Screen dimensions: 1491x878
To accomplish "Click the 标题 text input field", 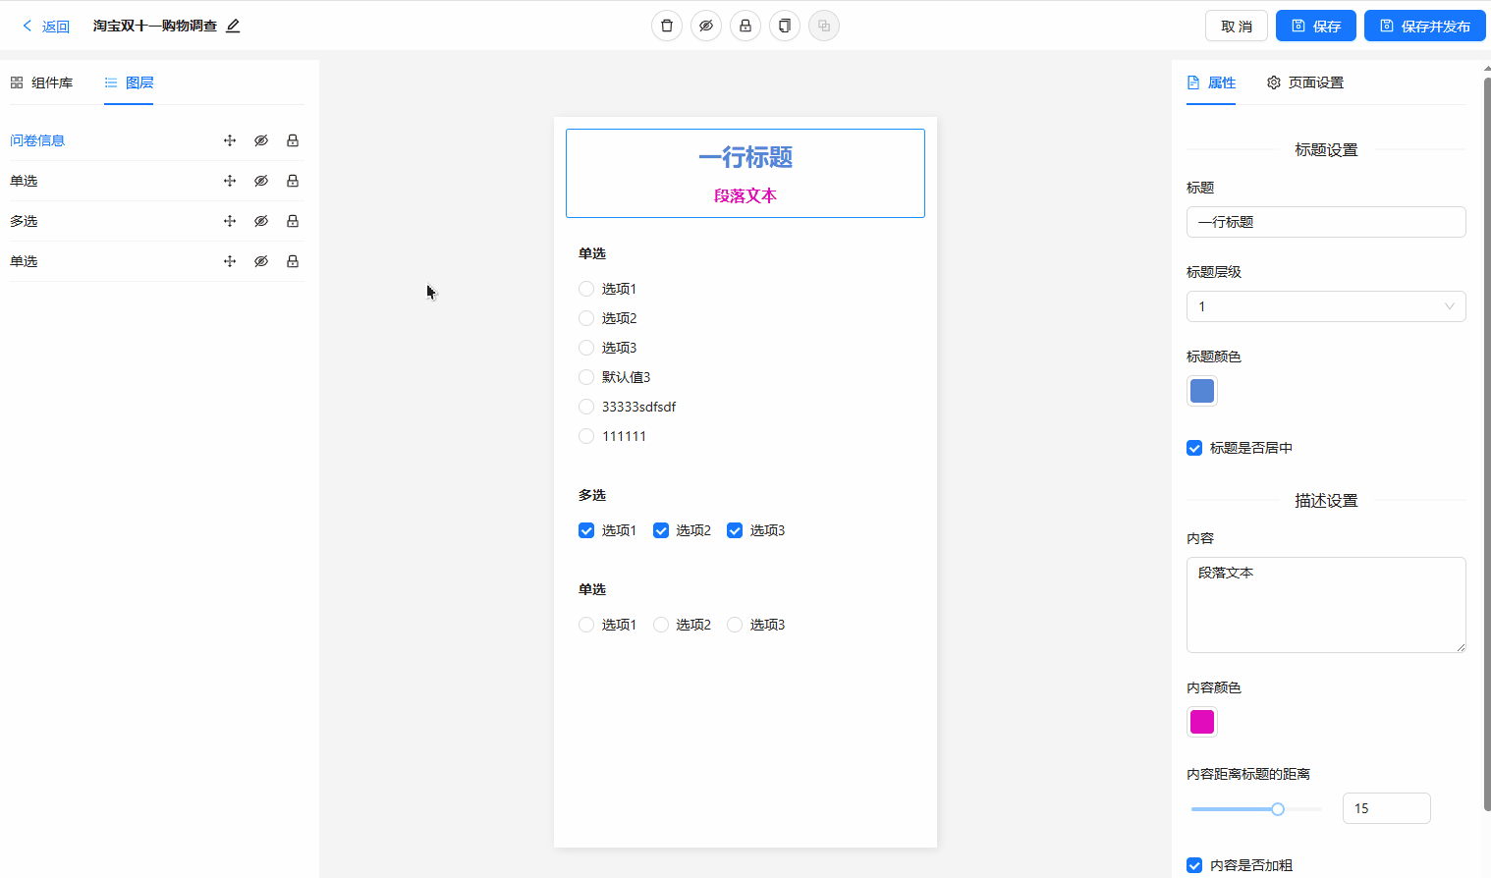I will coord(1326,222).
